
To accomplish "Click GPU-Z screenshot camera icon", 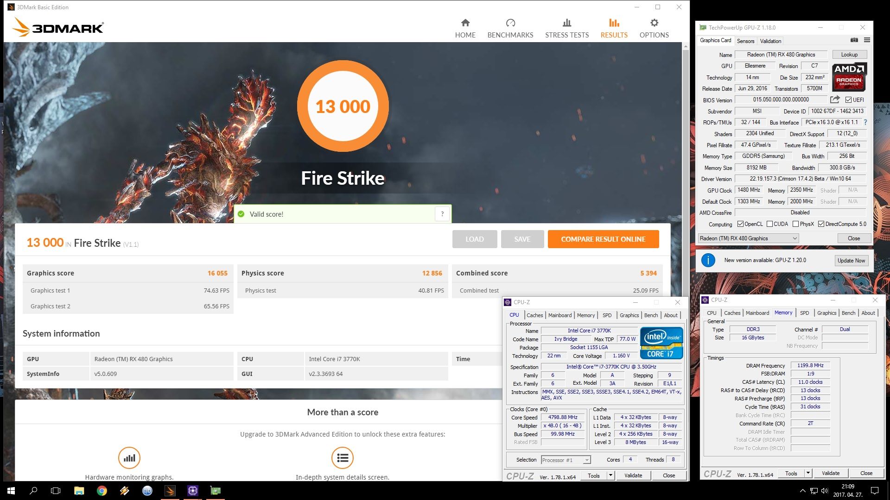I will click(854, 40).
